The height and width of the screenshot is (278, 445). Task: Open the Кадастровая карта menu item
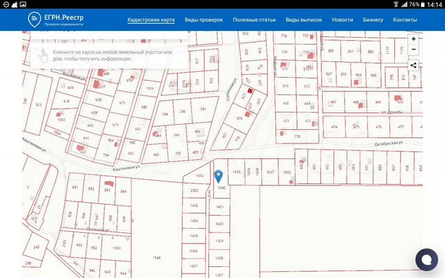coord(151,20)
